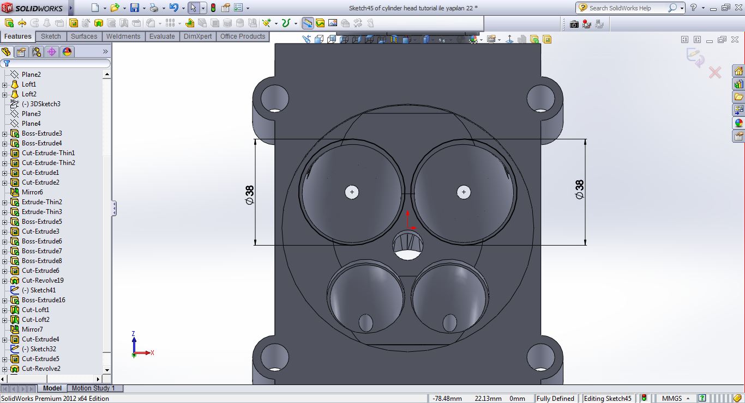Select Boss-Extrude16 in the feature tree
This screenshot has height=403, width=745.
pyautogui.click(x=44, y=300)
